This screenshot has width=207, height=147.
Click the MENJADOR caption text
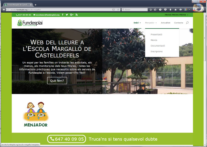[x=36, y=125]
